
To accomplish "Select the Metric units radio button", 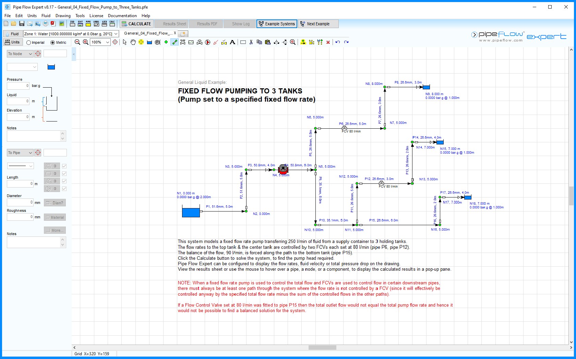I will click(53, 43).
